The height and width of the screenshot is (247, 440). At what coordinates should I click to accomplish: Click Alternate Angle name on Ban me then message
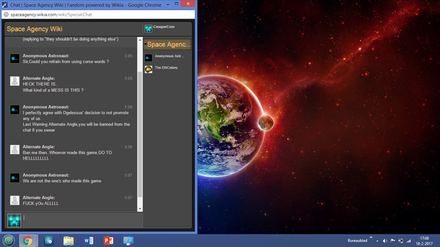(38, 147)
